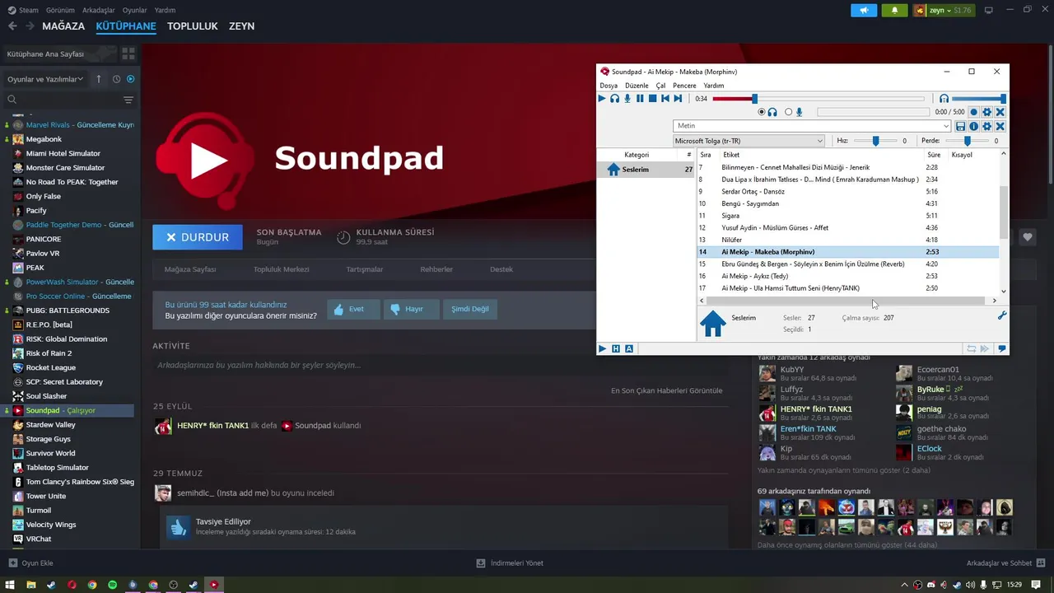Click the headphone volume icon in Soundpad
The height and width of the screenshot is (593, 1054).
coord(944,98)
